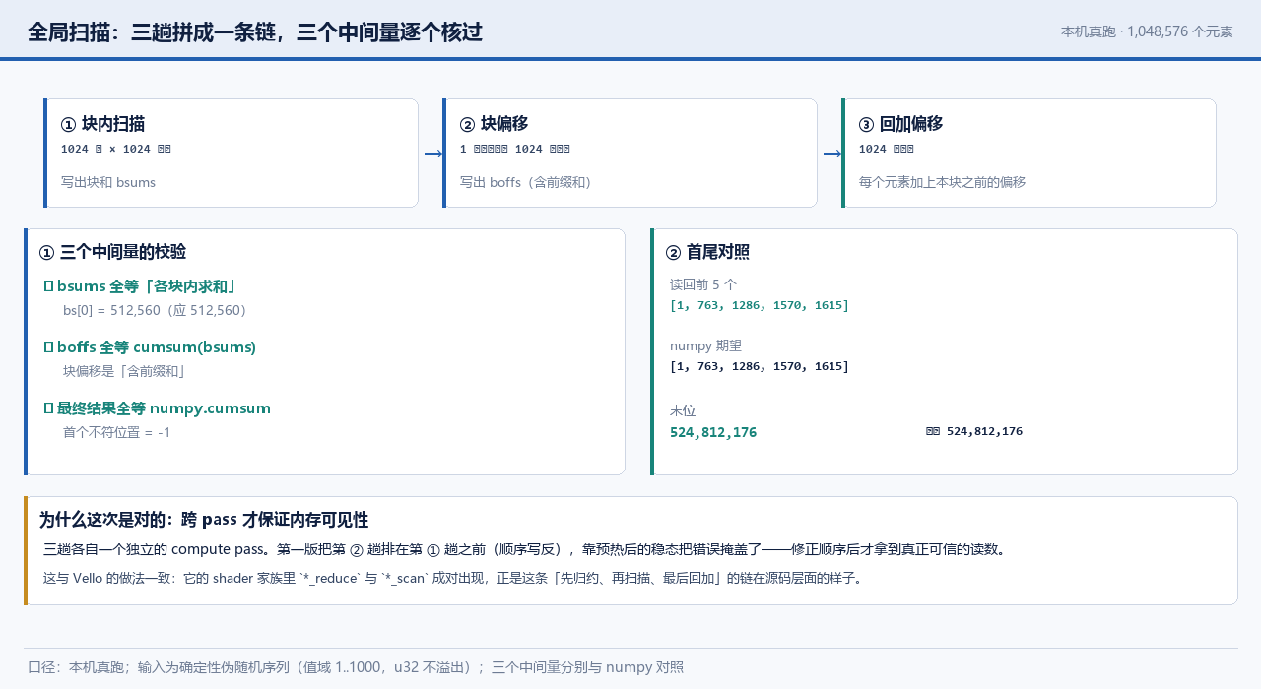The height and width of the screenshot is (689, 1261).
Task: Click the label 读回前 5 个
Action: click(x=703, y=284)
